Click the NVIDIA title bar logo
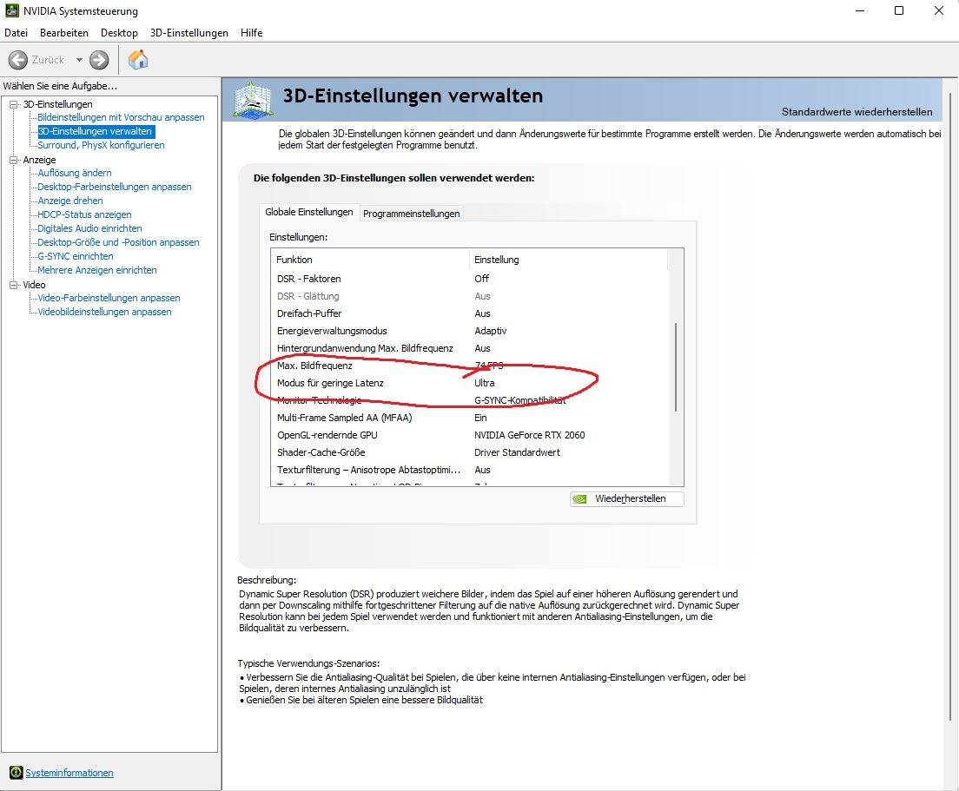The width and height of the screenshot is (959, 791). [11, 10]
